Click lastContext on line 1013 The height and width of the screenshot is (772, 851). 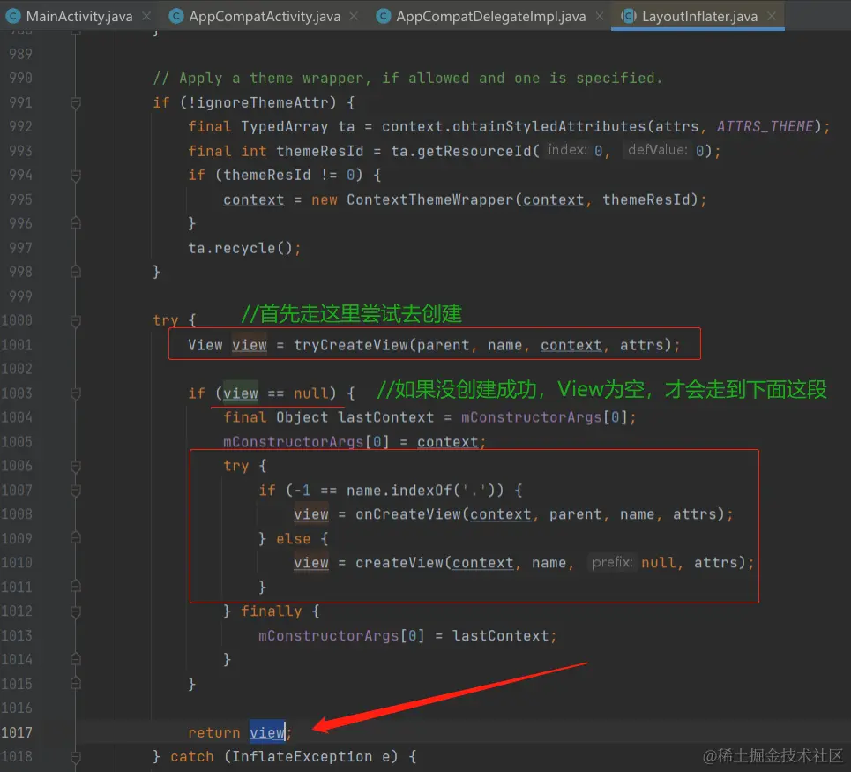[500, 636]
